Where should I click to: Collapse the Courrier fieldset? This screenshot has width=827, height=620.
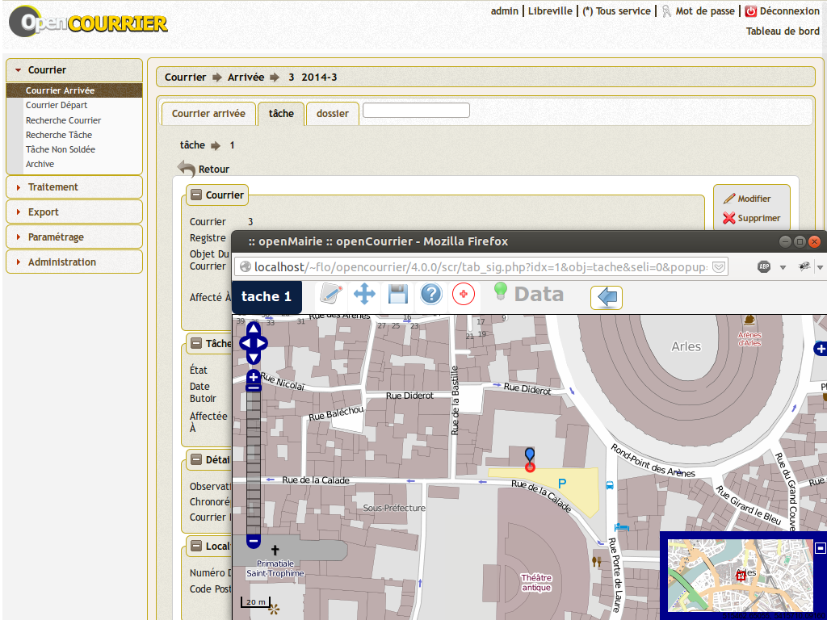pyautogui.click(x=196, y=195)
